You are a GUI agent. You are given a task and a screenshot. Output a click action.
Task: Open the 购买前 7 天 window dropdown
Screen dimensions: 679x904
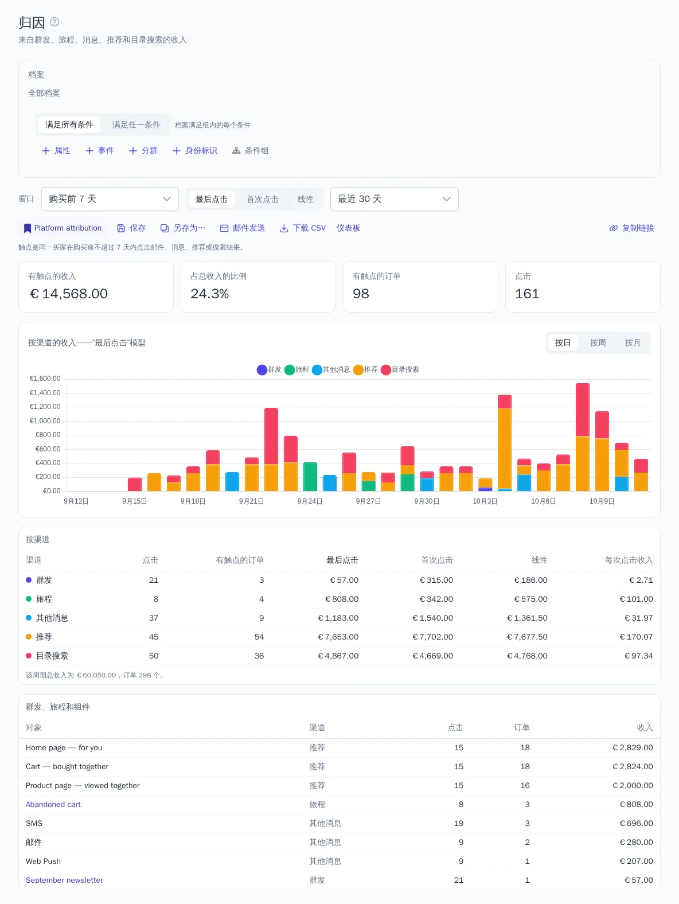[x=110, y=199]
